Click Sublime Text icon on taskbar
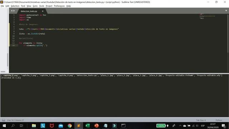Viewport: 229px width, 129px height. click(x=79, y=126)
